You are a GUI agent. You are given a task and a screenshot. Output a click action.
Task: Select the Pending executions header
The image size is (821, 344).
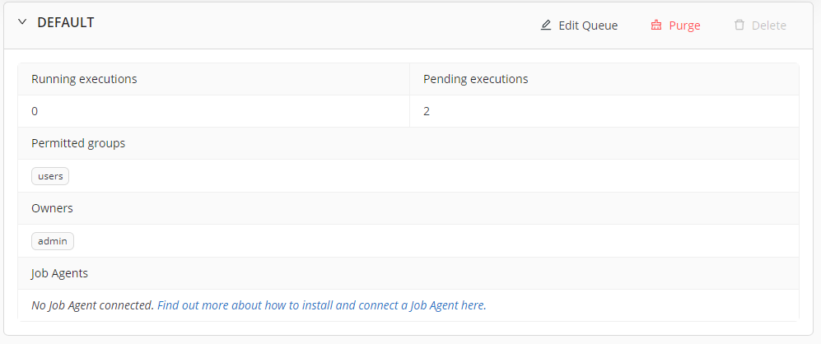[475, 79]
